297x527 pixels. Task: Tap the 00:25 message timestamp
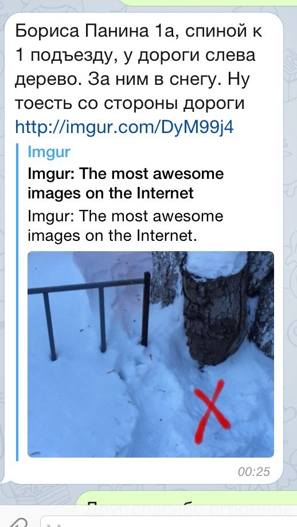pyautogui.click(x=253, y=472)
